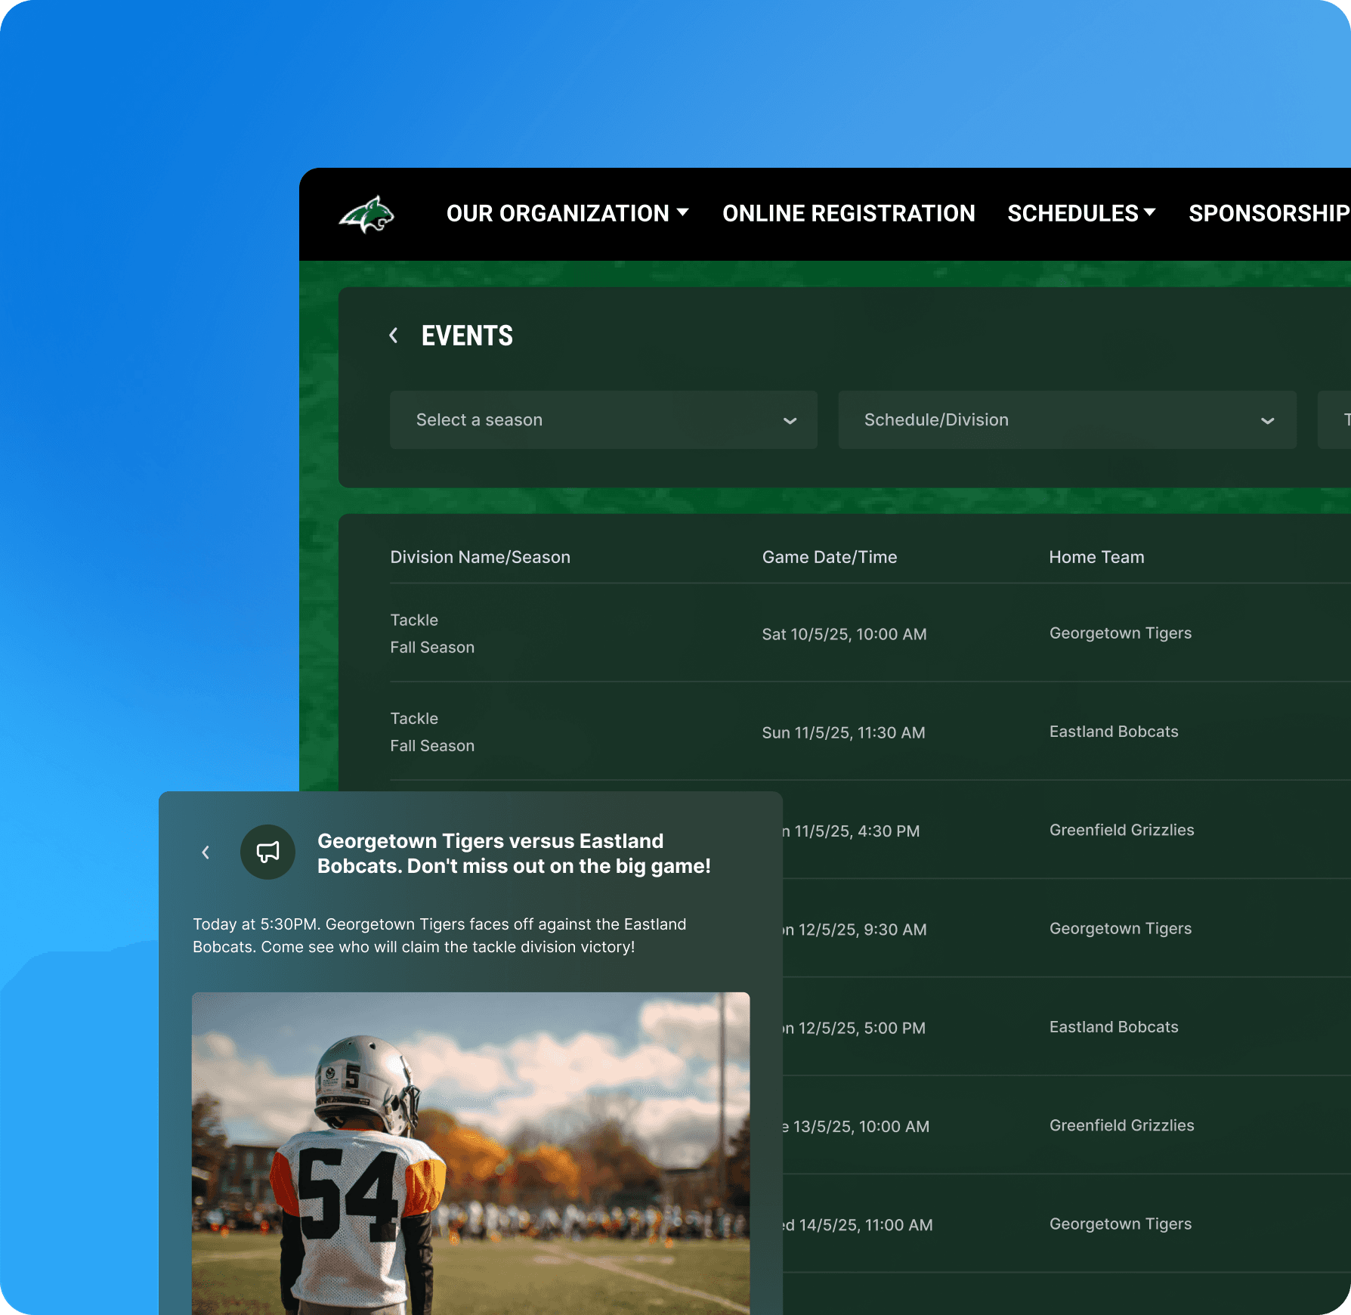The image size is (1351, 1315).
Task: Click the Events heading
Action: click(x=467, y=336)
